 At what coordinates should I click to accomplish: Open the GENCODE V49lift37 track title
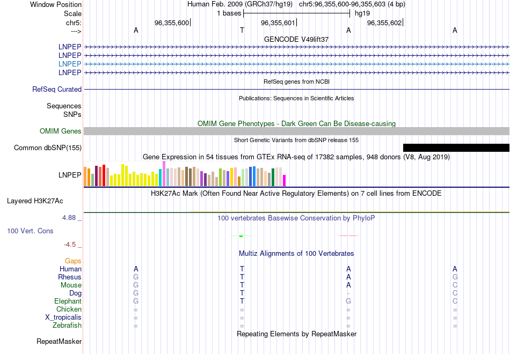point(296,39)
